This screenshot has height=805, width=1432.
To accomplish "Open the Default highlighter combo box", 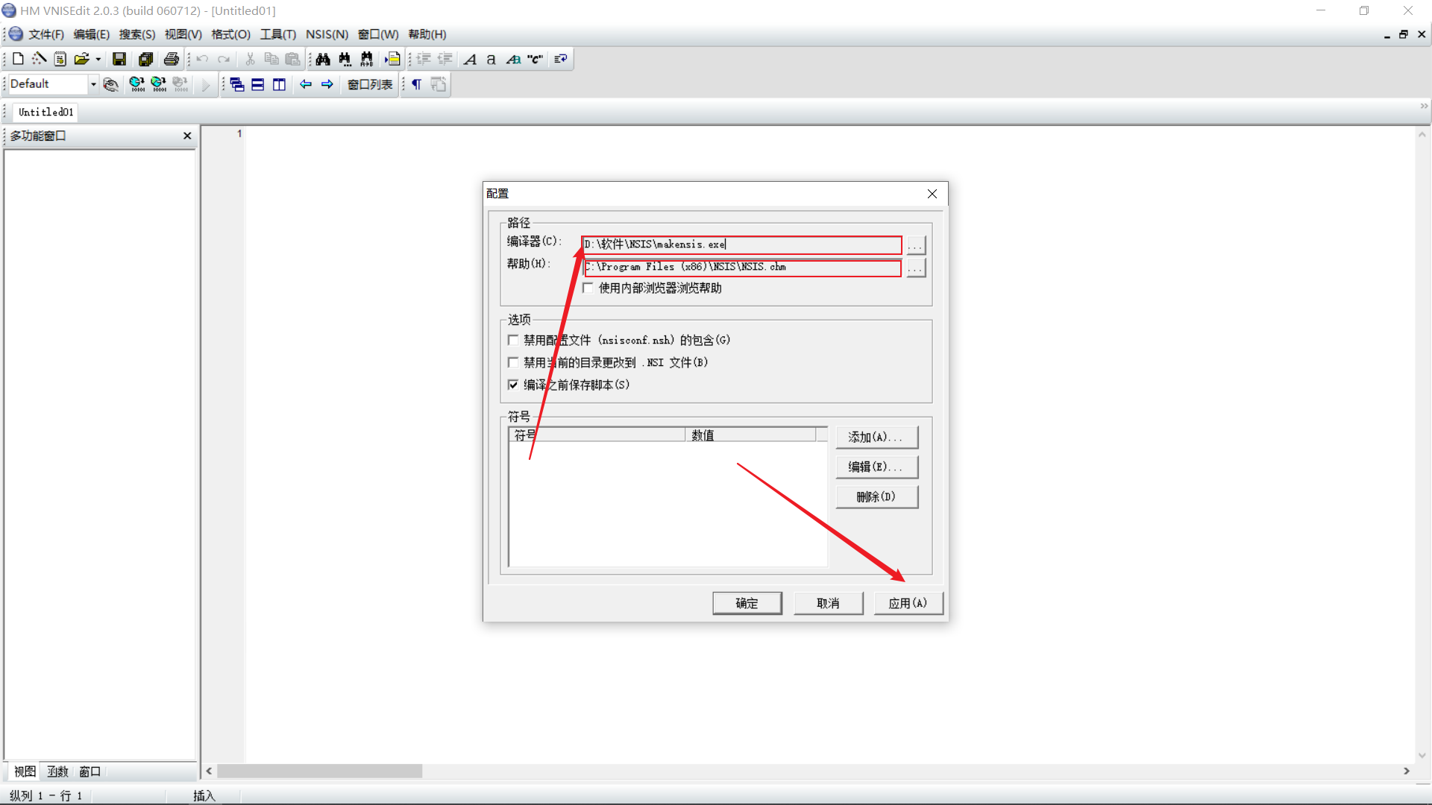I will pos(54,83).
